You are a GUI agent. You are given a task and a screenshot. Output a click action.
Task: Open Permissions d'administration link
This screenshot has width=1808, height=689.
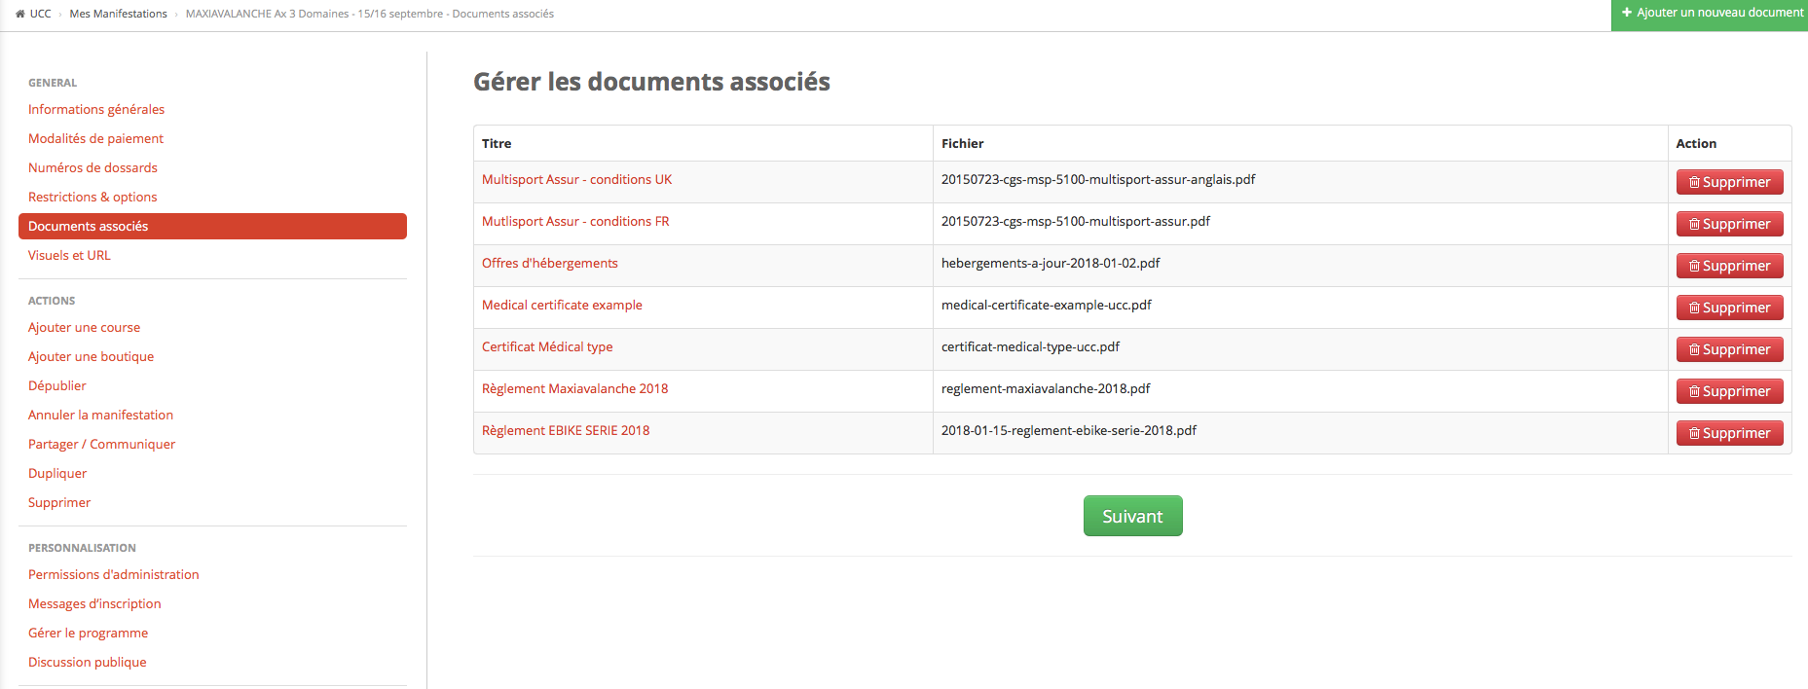click(113, 574)
